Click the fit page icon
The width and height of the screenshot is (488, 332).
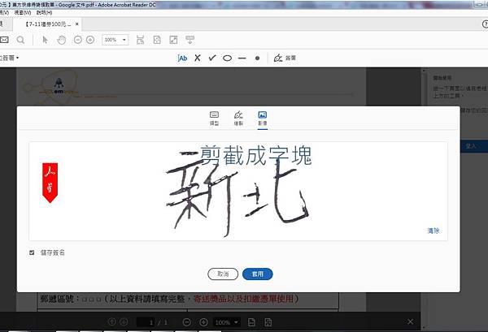pyautogui.click(x=157, y=40)
